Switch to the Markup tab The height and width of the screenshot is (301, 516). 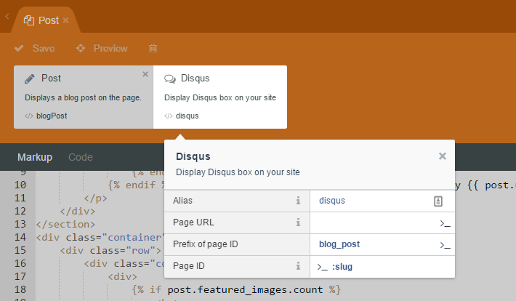pyautogui.click(x=35, y=157)
